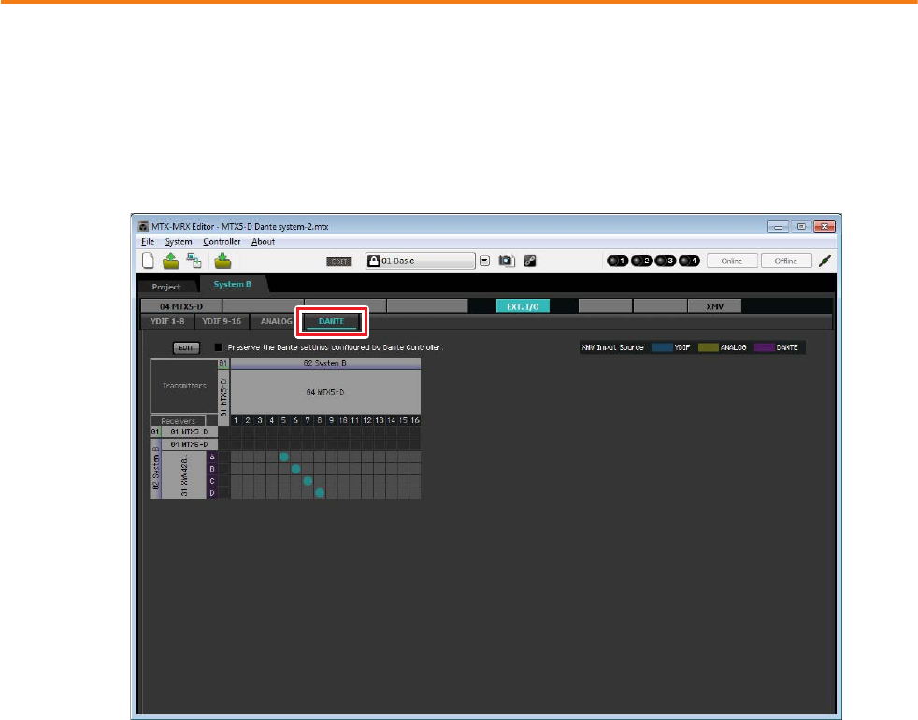Toggle the patch dot at row B column 6
This screenshot has width=918, height=720.
(x=295, y=469)
